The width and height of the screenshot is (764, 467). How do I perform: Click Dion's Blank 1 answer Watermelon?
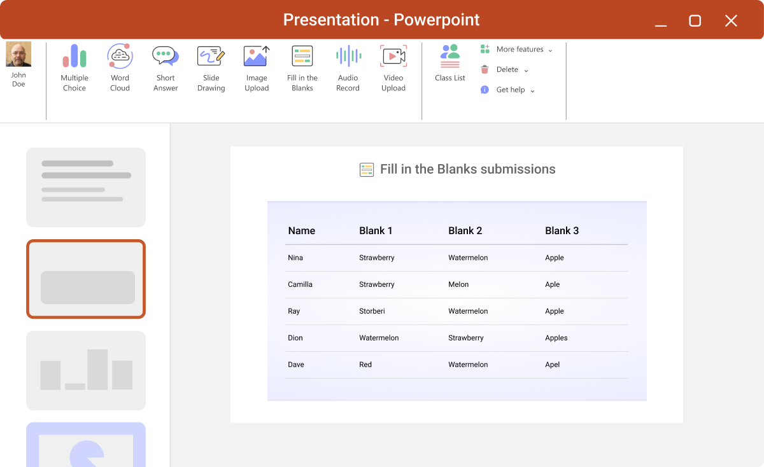(x=379, y=338)
